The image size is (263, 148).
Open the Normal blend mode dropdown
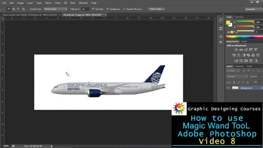(x=237, y=76)
